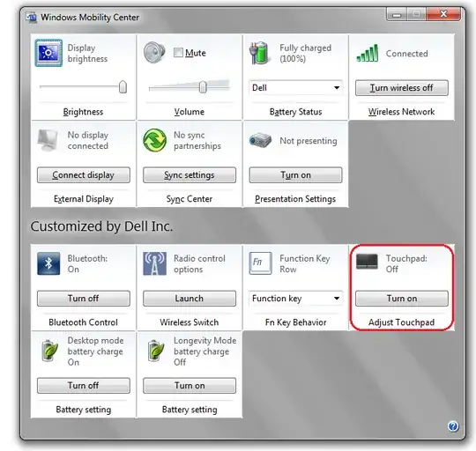Click the Bluetooth icon
Screen dimensions: 476x451
[48, 263]
